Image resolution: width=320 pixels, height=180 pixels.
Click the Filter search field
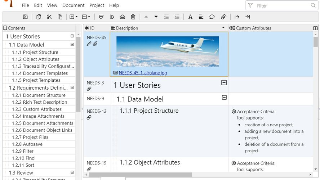pos(281,5)
